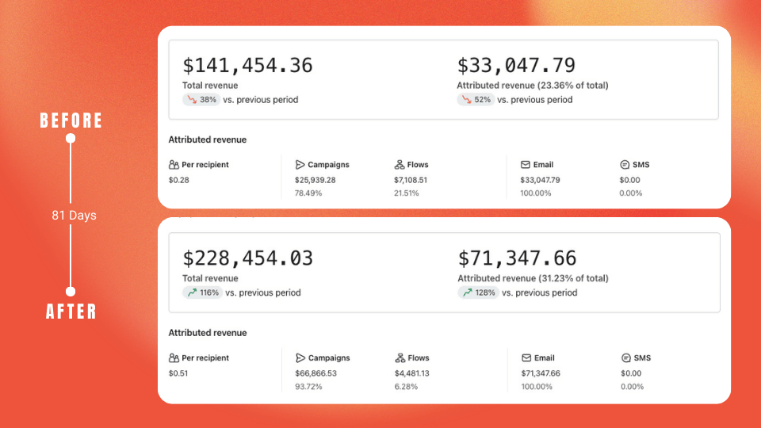Viewport: 761px width, 428px height.
Task: Click the $71,347.66 attributed revenue figure
Action: pos(517,258)
